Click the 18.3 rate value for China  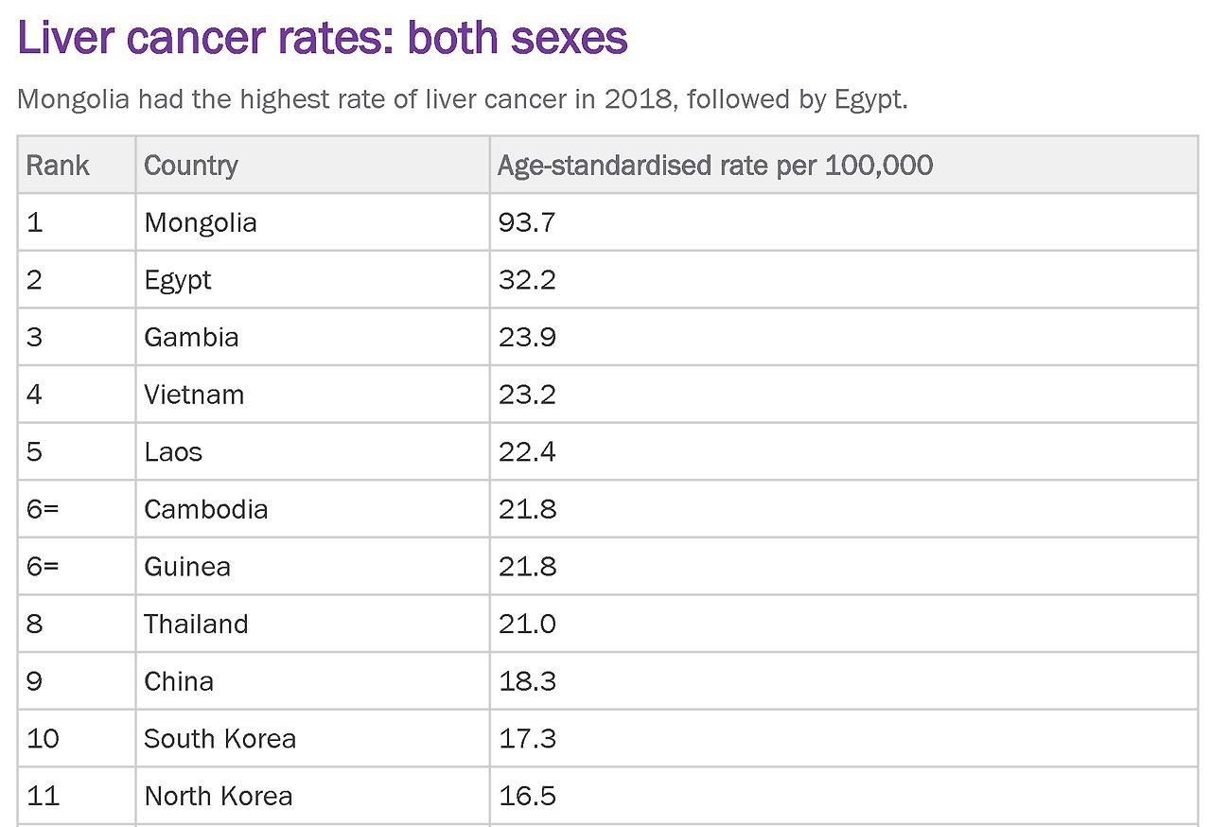click(x=526, y=681)
